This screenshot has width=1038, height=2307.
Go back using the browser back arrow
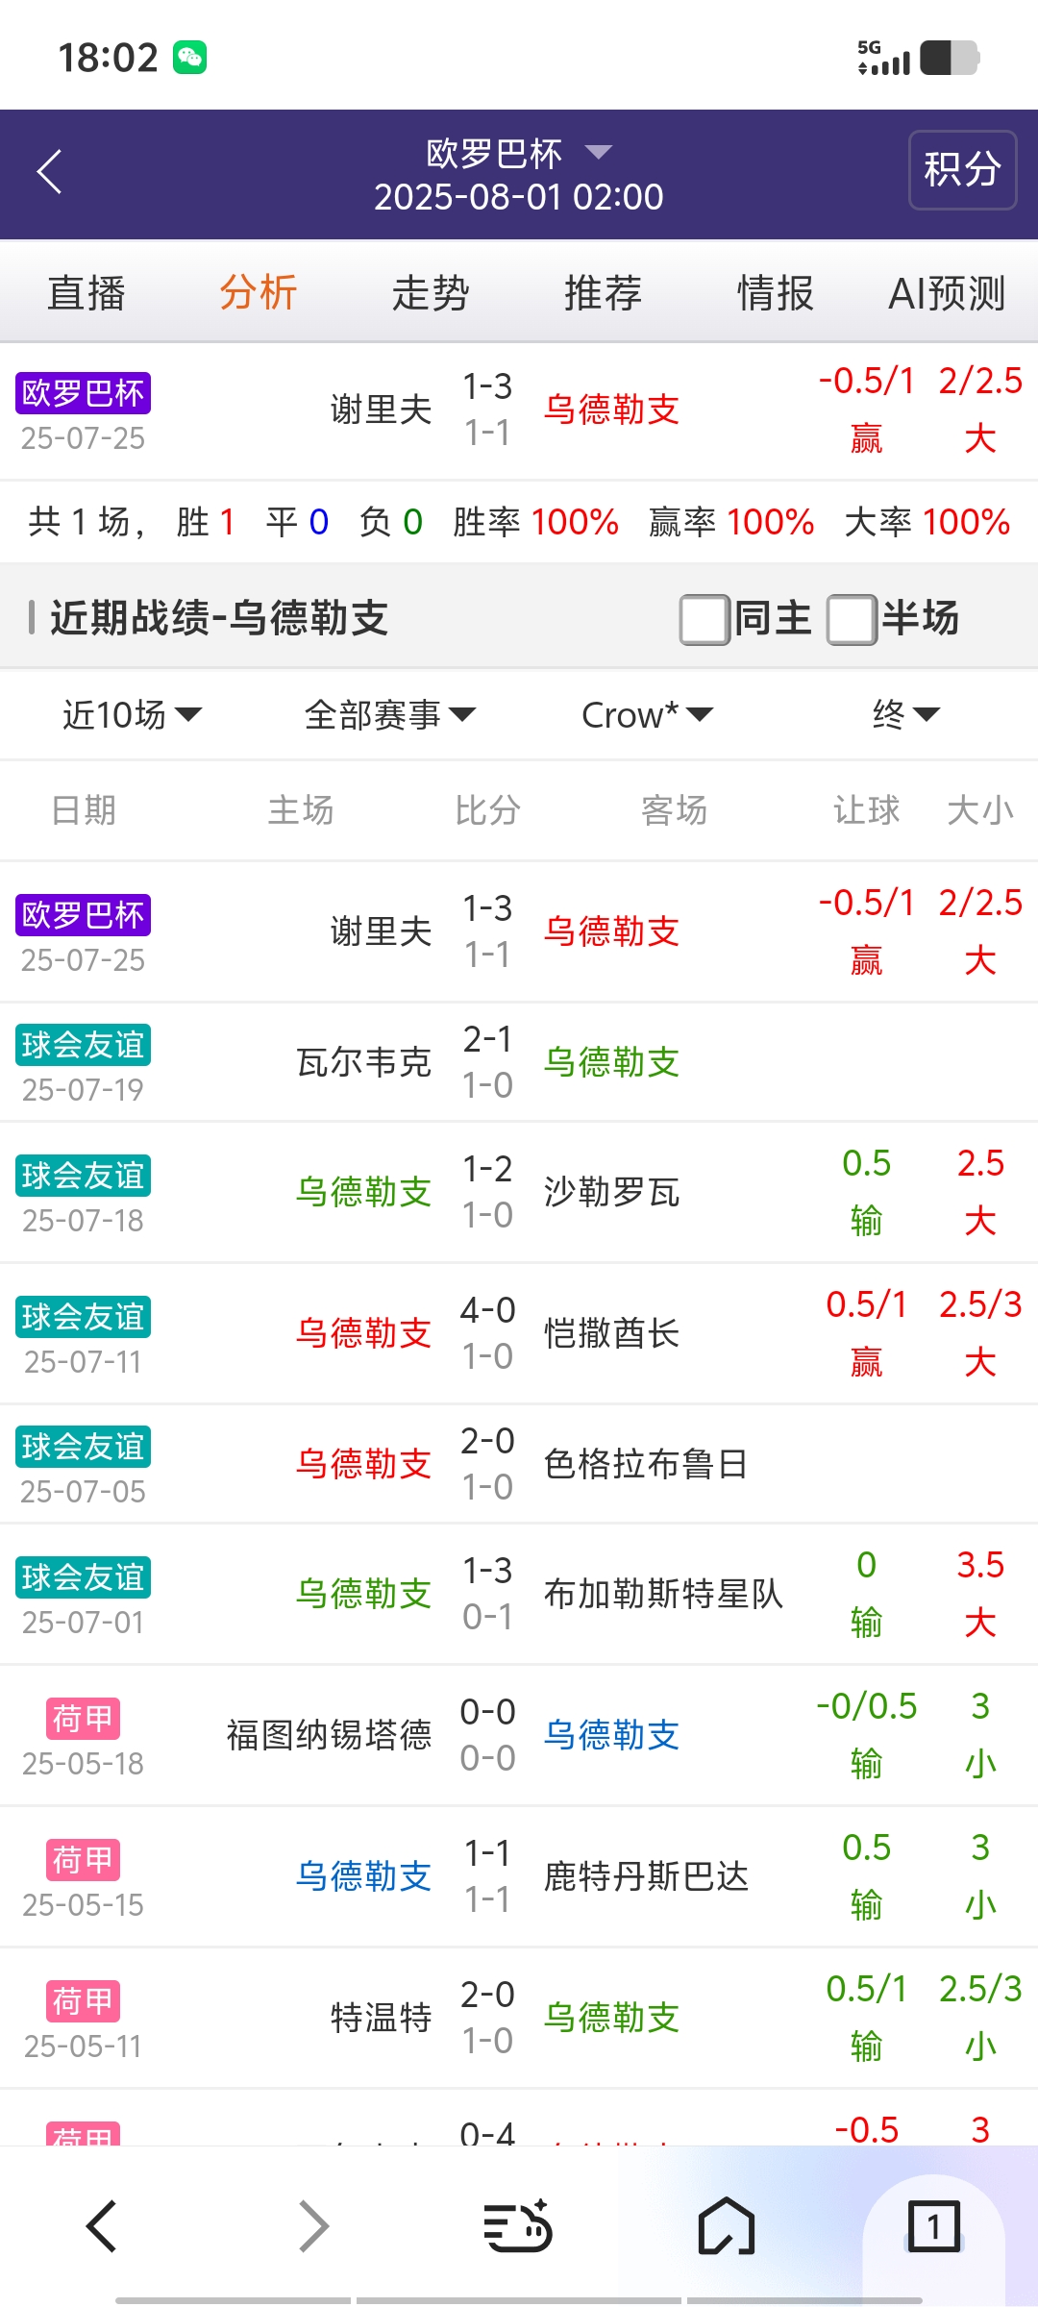pyautogui.click(x=102, y=2226)
